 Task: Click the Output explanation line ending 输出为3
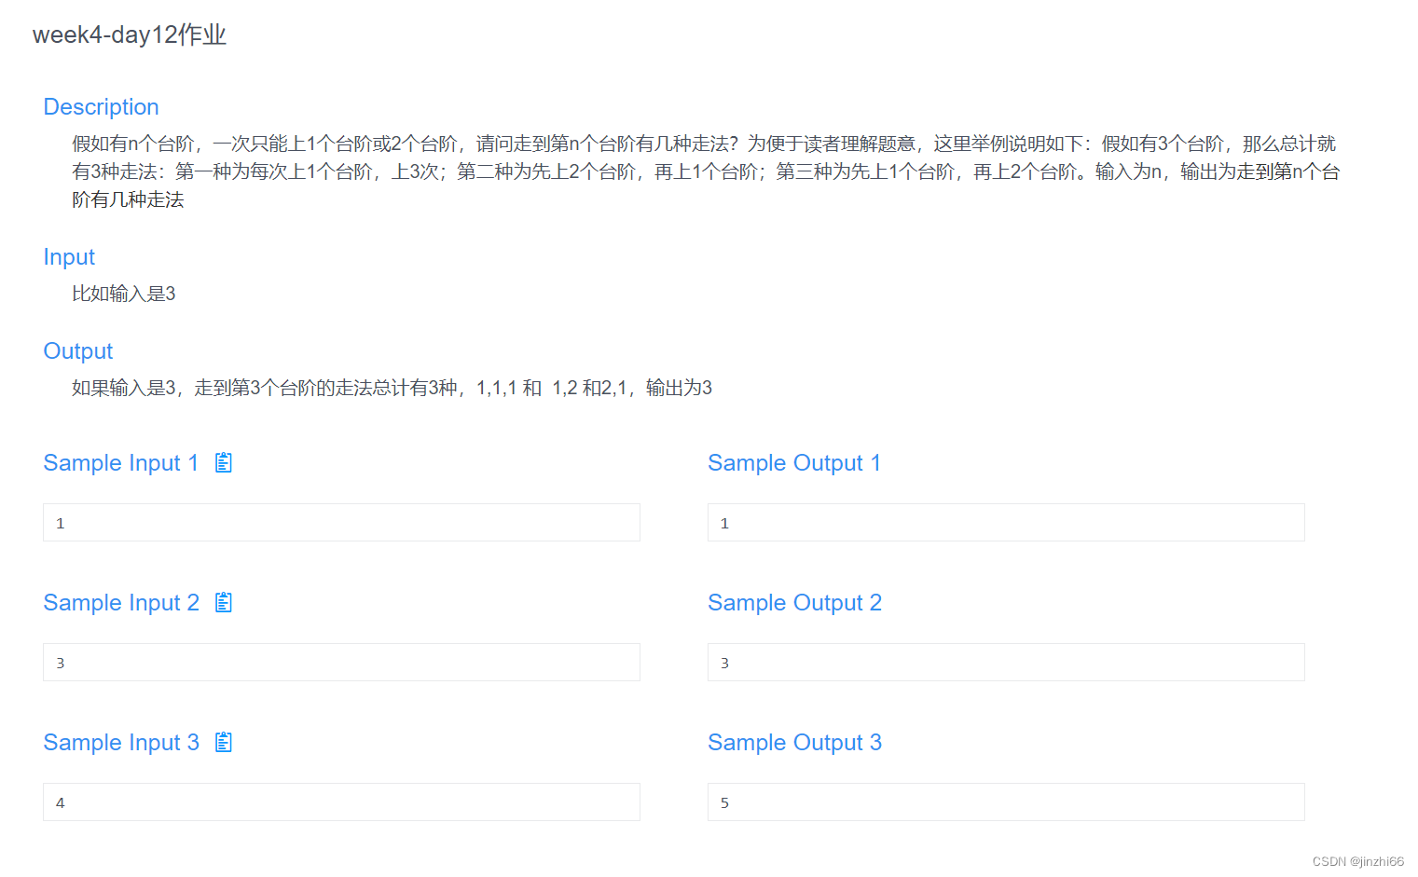pos(392,388)
